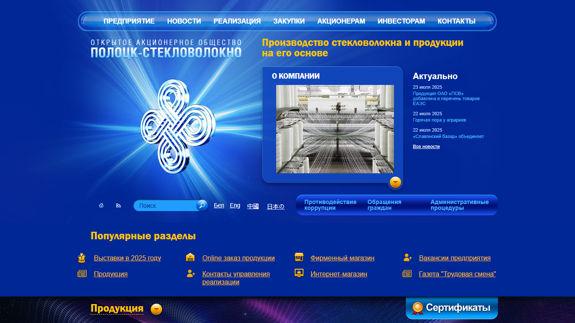Viewport: 575px width, 323px height.
Task: Click the trophy icon for Выставки в 2025 году
Action: pos(82,258)
